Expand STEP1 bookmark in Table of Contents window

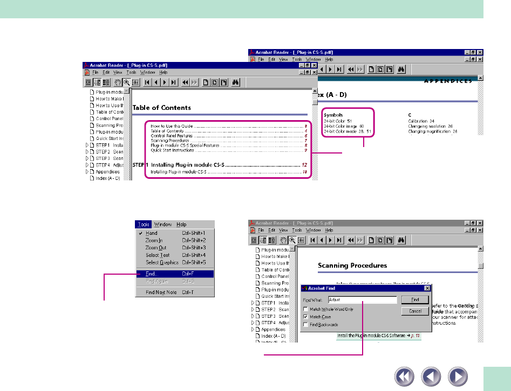pos(87,145)
